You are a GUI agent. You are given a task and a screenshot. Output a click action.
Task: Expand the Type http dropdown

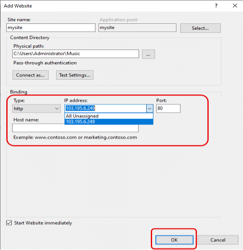pyautogui.click(x=36, y=108)
